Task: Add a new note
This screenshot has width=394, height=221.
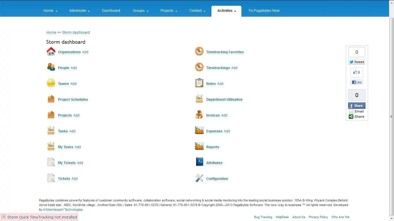Action: pos(220,84)
